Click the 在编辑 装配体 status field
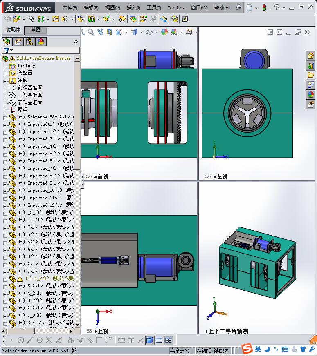The height and width of the screenshot is (356, 317). tap(212, 351)
